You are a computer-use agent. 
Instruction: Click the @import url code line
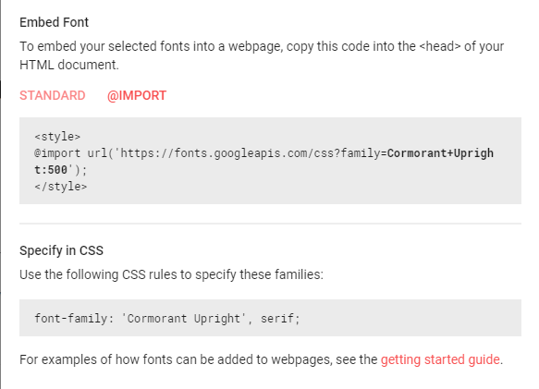pyautogui.click(x=264, y=152)
